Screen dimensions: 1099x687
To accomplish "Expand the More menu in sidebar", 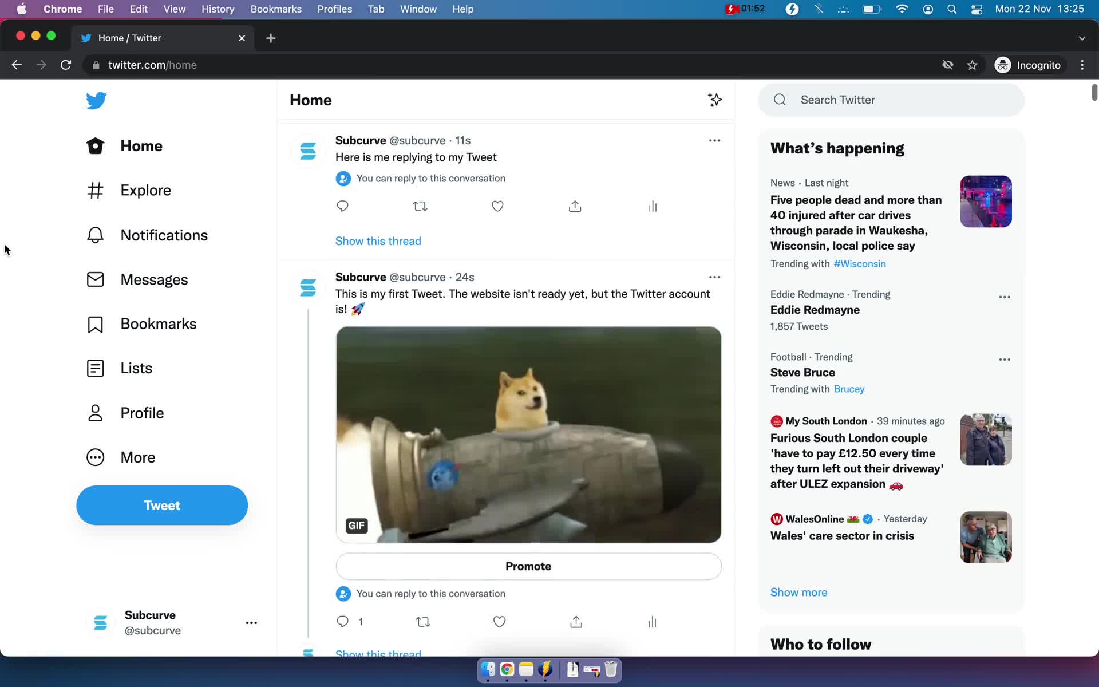I will pos(120,457).
